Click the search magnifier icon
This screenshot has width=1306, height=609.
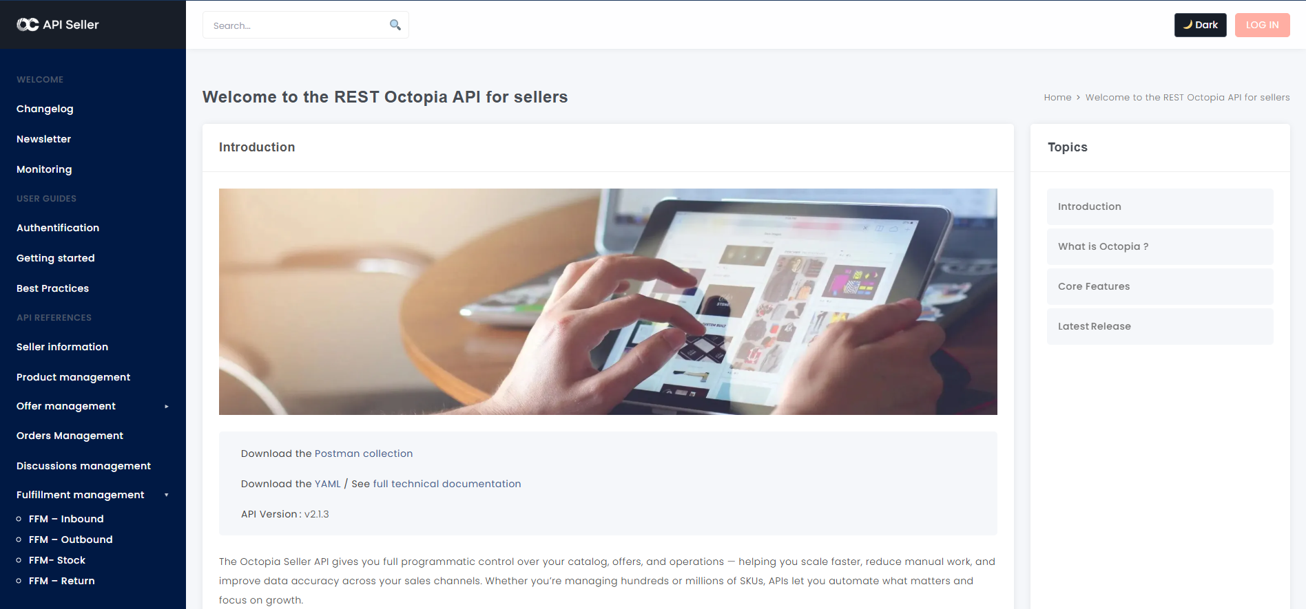[395, 25]
